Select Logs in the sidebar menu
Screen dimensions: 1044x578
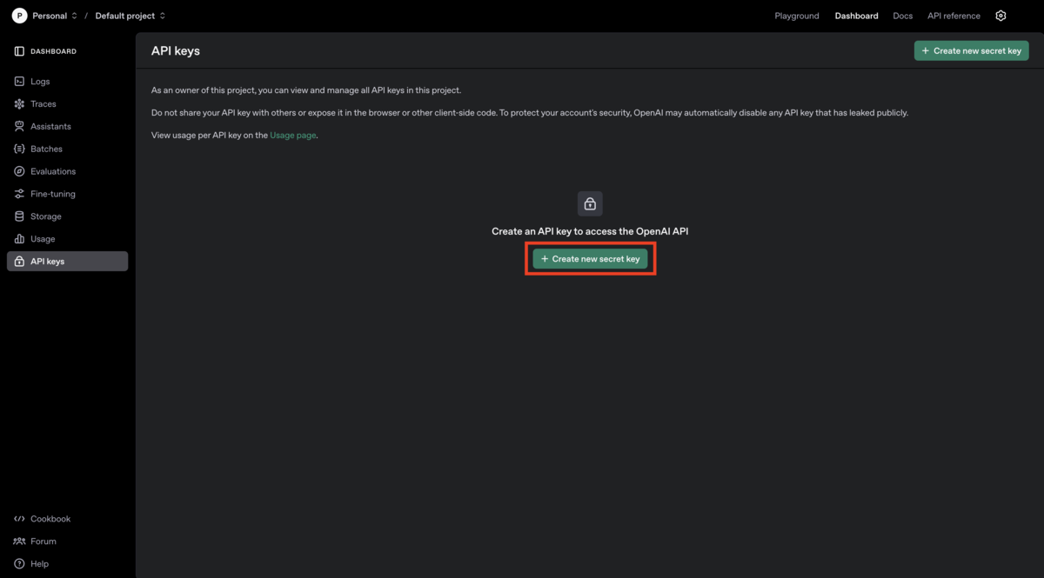67,81
